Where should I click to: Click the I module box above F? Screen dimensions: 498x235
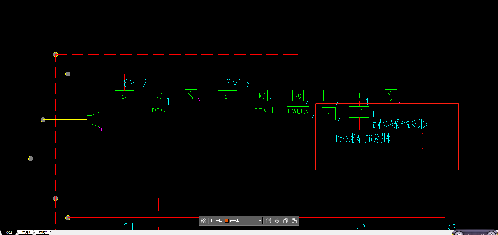click(329, 96)
